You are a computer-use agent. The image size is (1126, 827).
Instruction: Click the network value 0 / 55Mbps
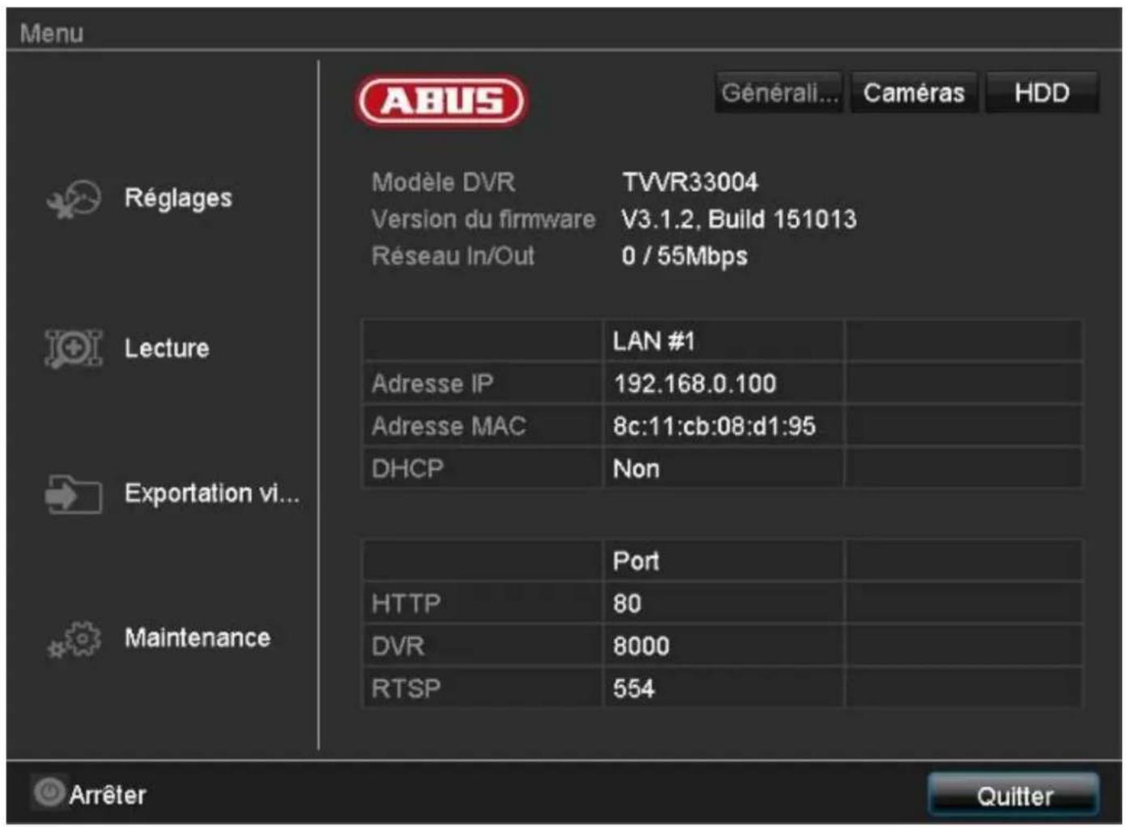click(x=685, y=256)
